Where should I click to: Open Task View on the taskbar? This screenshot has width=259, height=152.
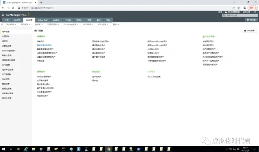point(18,149)
